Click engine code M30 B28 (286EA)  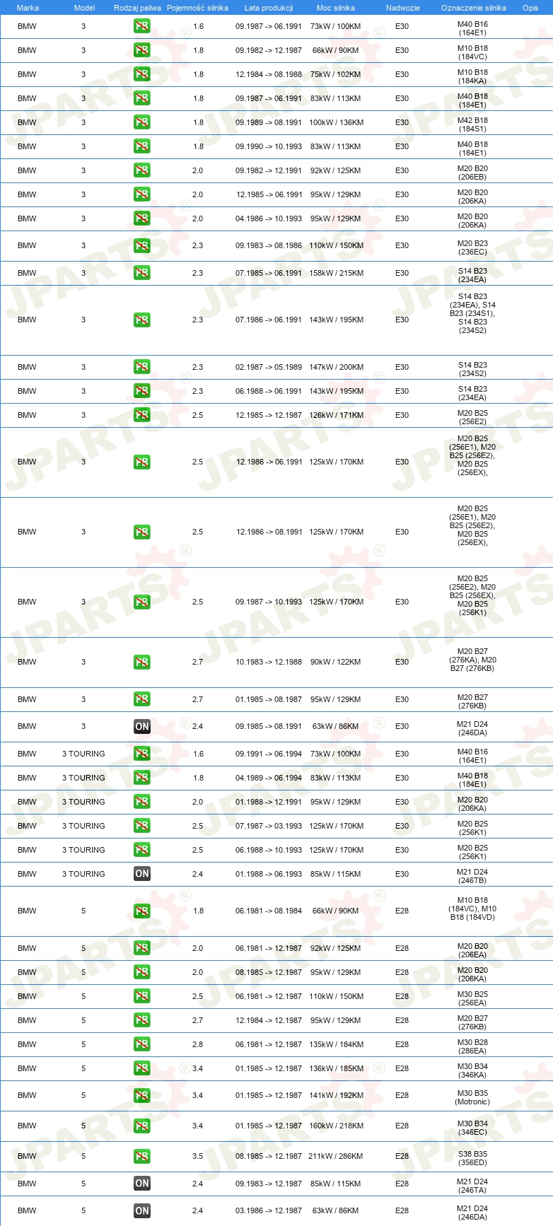(x=472, y=1046)
